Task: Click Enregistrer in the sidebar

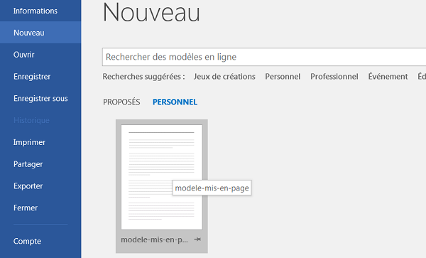Action: click(x=32, y=77)
